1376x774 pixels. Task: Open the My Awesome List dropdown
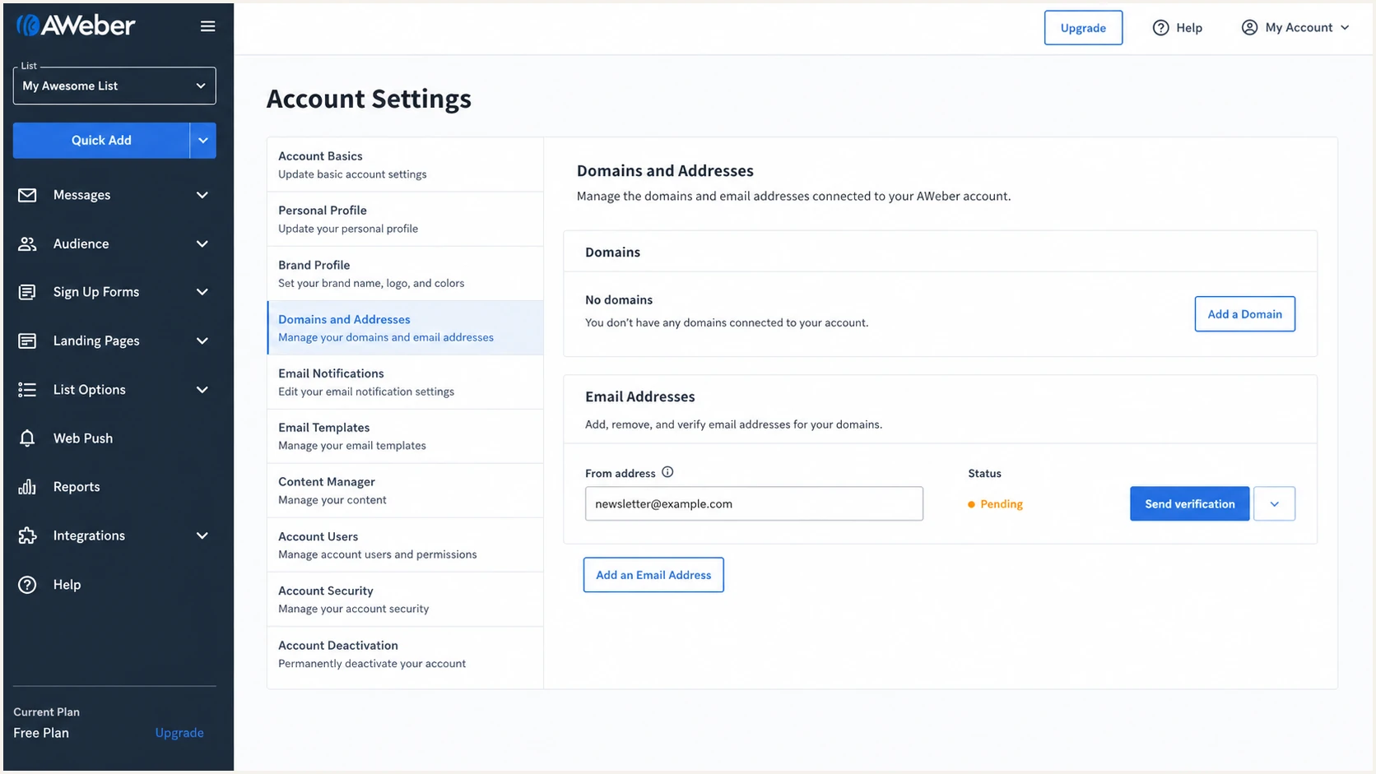tap(114, 86)
